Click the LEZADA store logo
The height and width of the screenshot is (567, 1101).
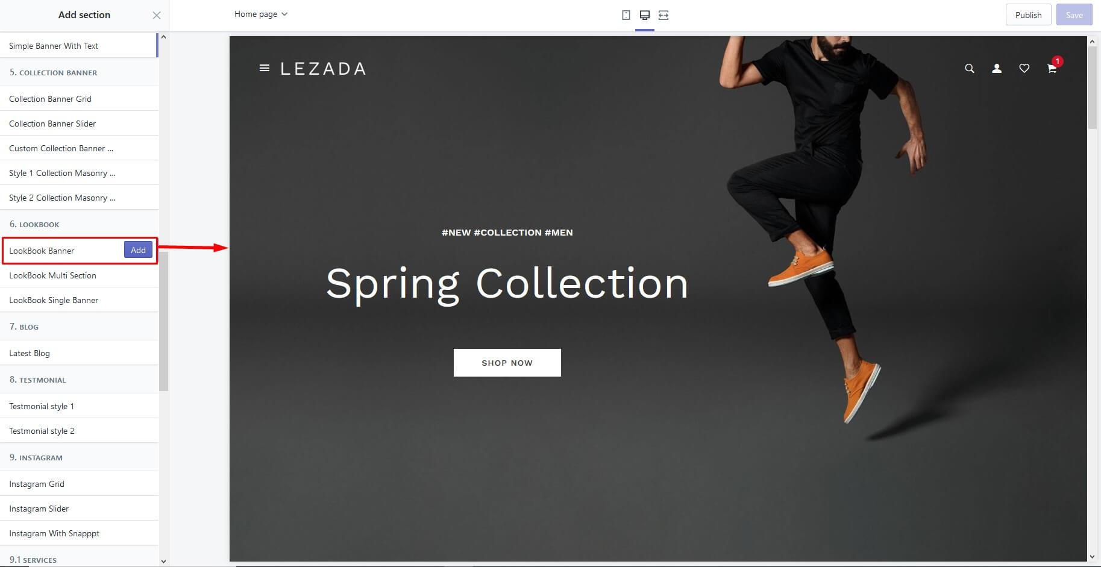tap(323, 69)
